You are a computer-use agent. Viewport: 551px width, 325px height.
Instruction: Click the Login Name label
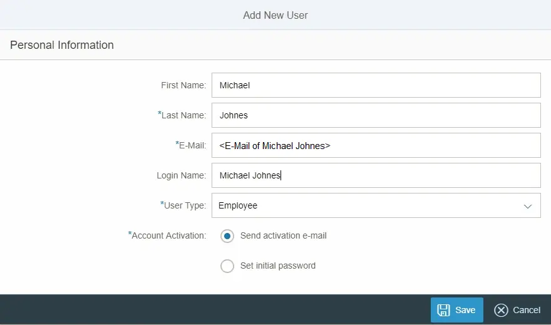pos(181,175)
